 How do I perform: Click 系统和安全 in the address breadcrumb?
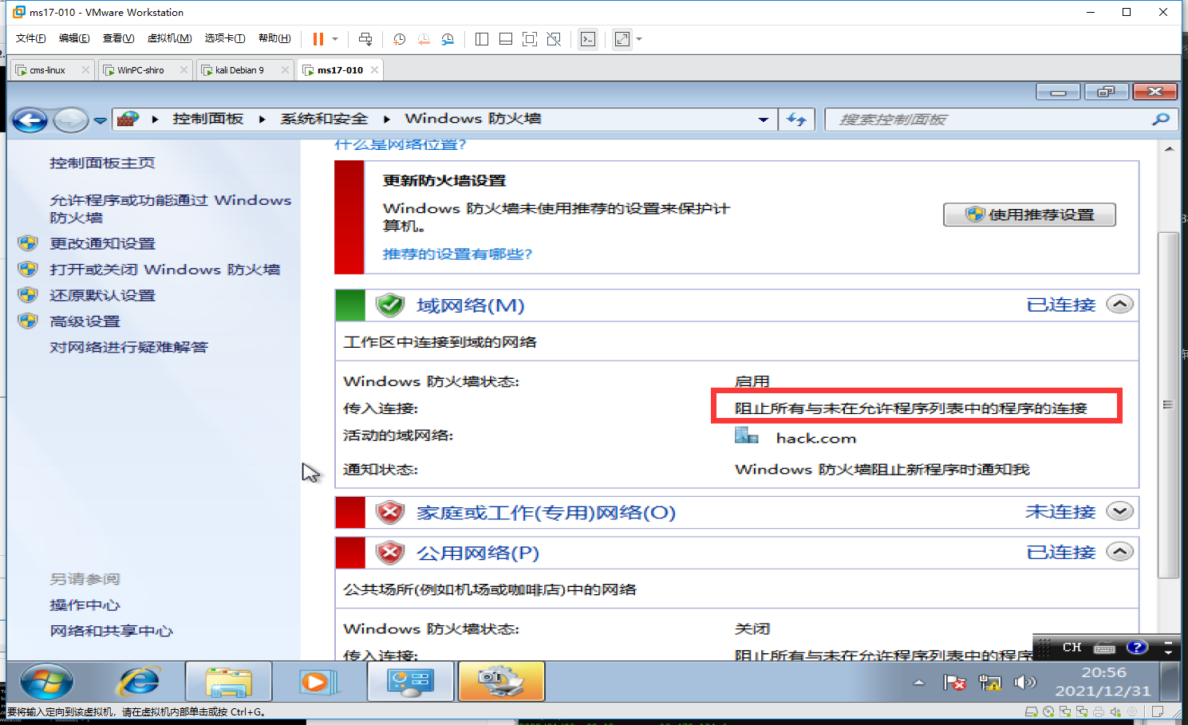pyautogui.click(x=324, y=119)
